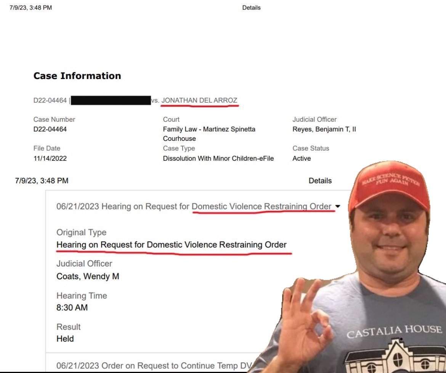Select the black redacted name bar

click(x=111, y=100)
